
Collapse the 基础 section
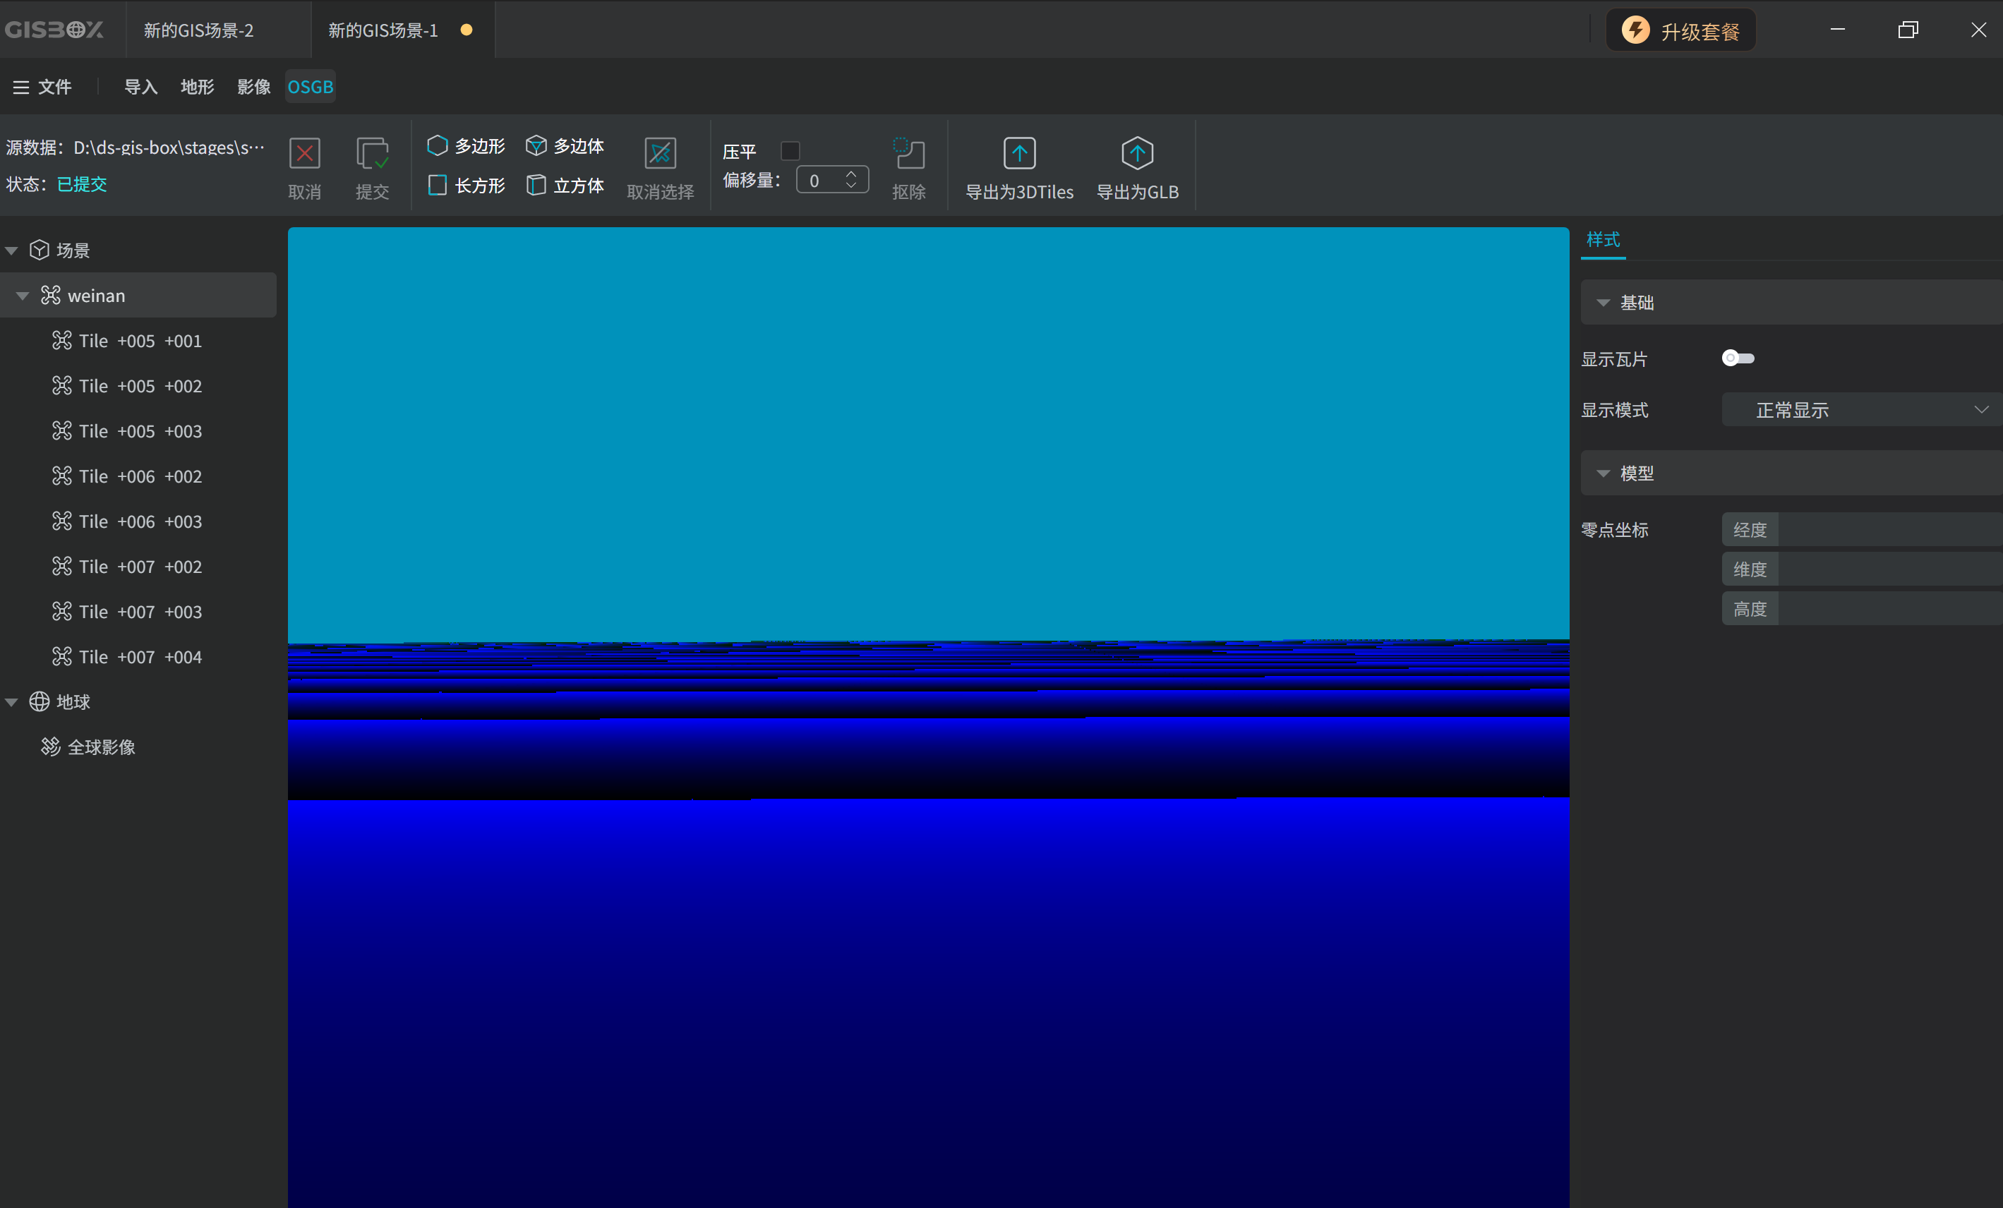(1603, 303)
